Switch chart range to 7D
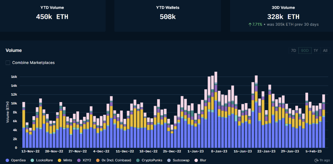This screenshot has height=164, width=333. pos(293,51)
